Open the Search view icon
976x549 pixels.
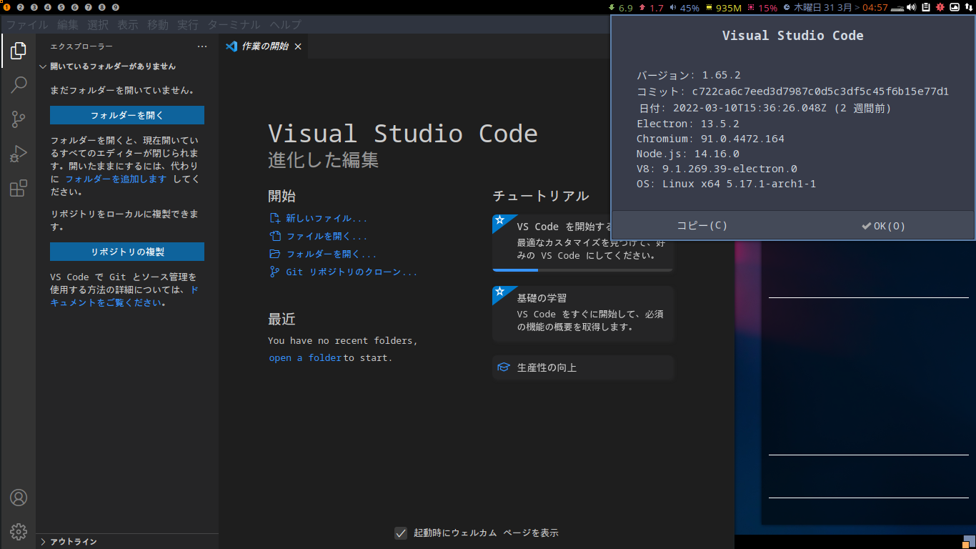(19, 85)
